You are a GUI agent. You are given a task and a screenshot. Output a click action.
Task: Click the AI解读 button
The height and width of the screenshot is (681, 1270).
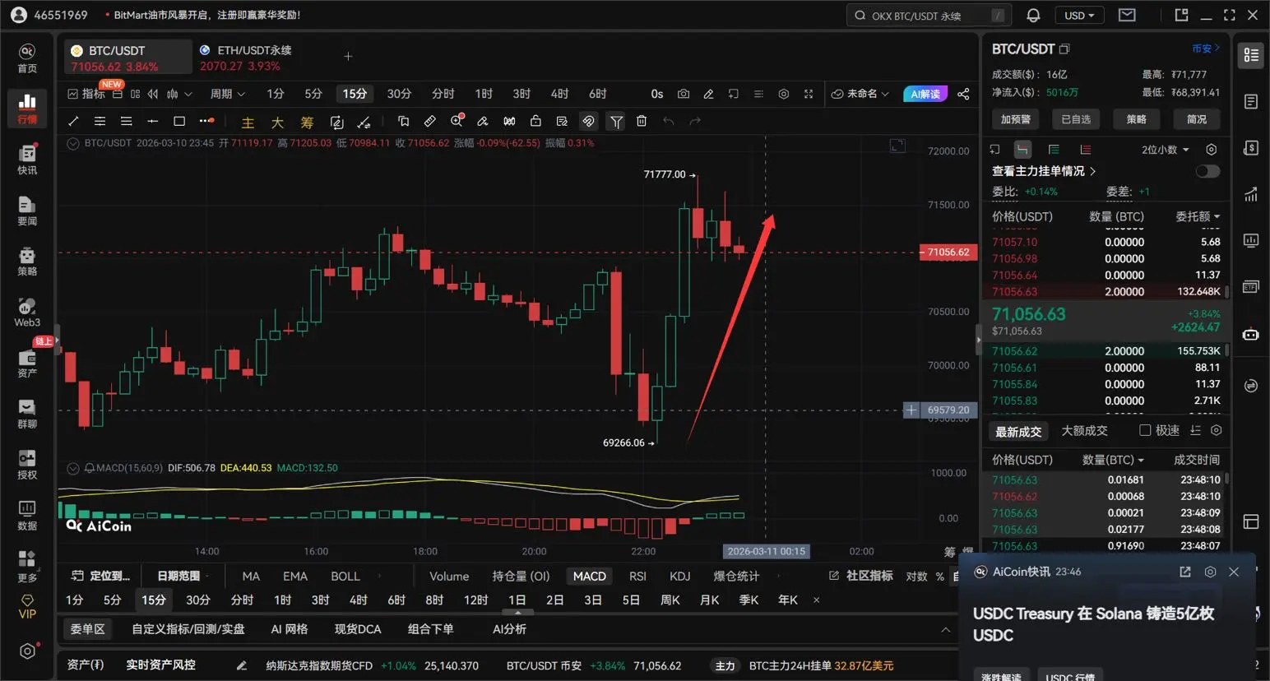(x=925, y=94)
